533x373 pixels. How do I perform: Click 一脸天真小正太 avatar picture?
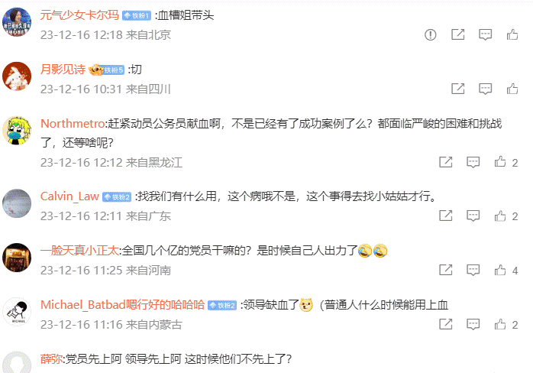17,258
